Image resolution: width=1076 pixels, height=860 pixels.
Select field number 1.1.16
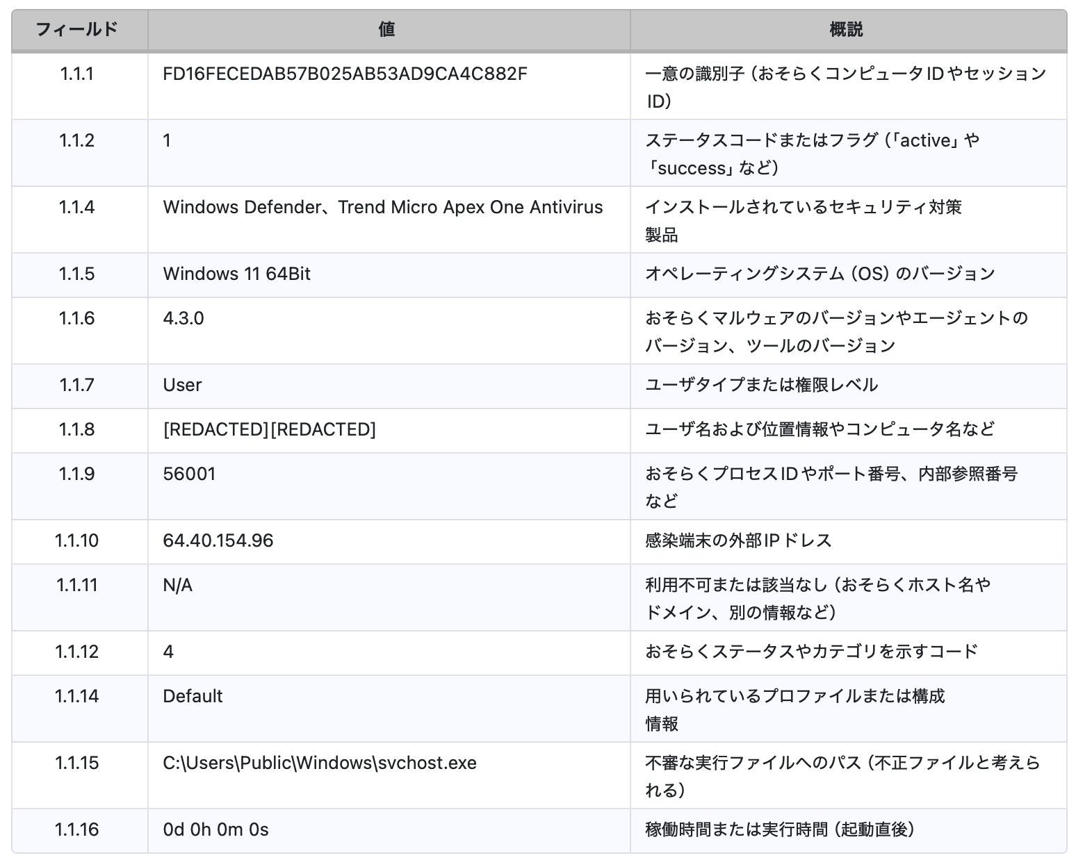coord(76,829)
